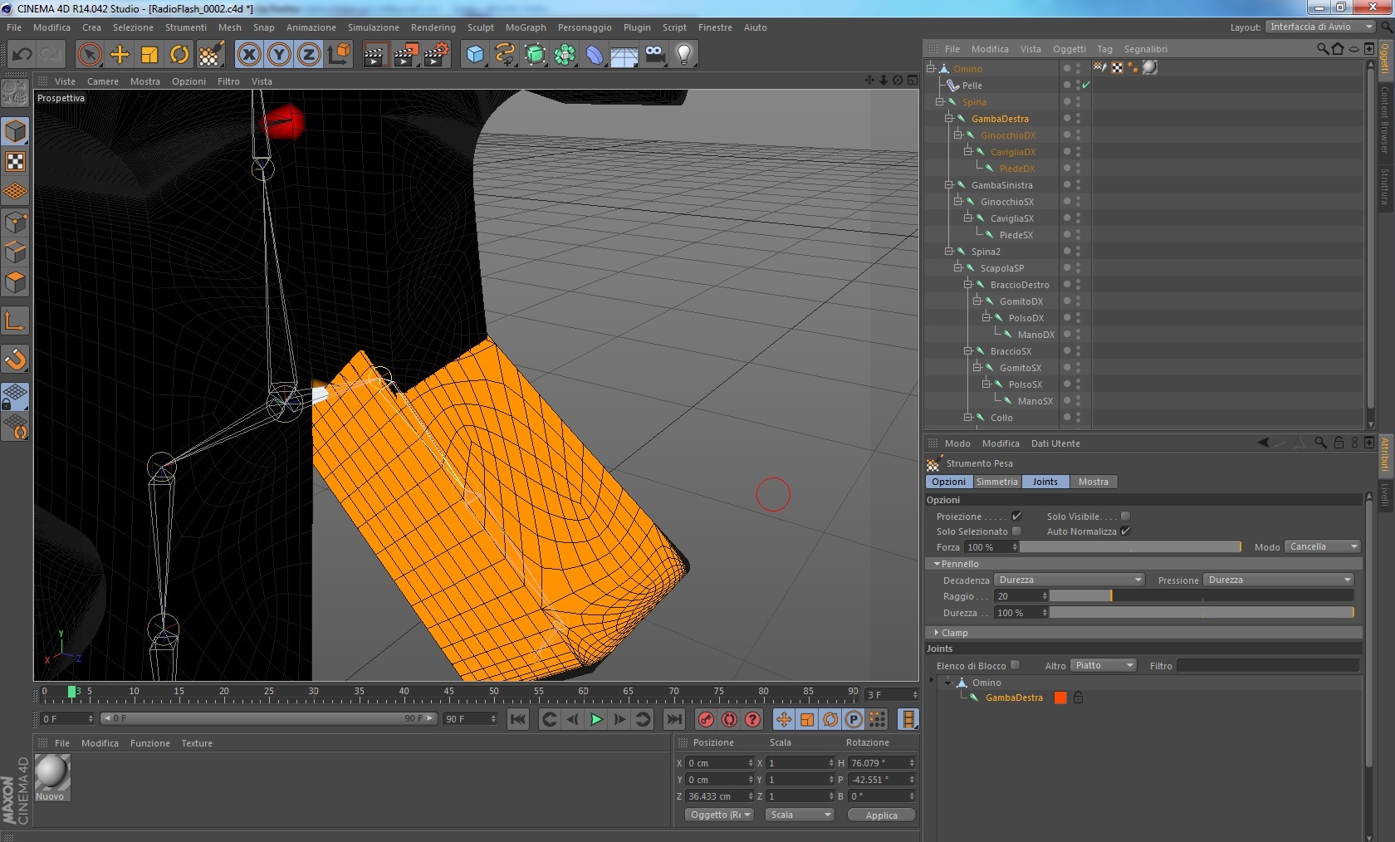Screen dimensions: 1395x842
Task: Toggle the X axis lock icon
Action: click(248, 55)
